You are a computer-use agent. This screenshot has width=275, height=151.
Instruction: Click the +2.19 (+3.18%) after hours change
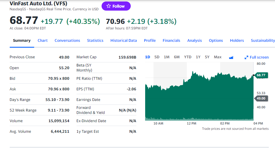tap(152, 21)
